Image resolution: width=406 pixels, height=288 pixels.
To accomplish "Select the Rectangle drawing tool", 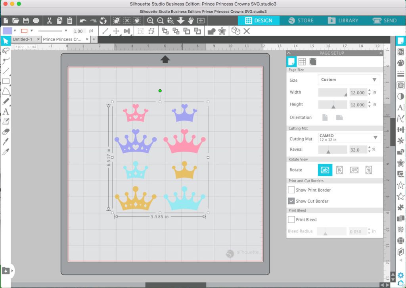I will [6, 81].
